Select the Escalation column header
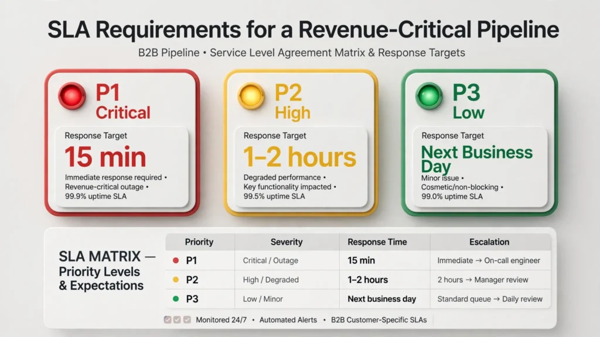Image resolution: width=600 pixels, height=337 pixels. 489,242
